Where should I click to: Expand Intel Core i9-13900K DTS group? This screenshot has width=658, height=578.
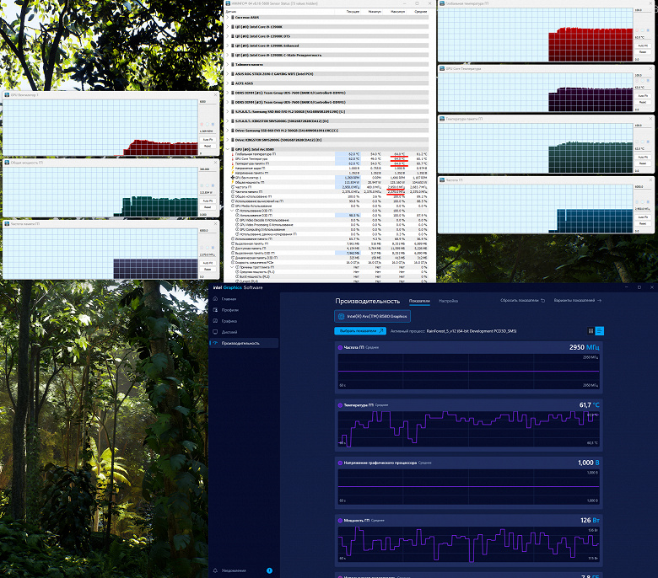pos(228,36)
